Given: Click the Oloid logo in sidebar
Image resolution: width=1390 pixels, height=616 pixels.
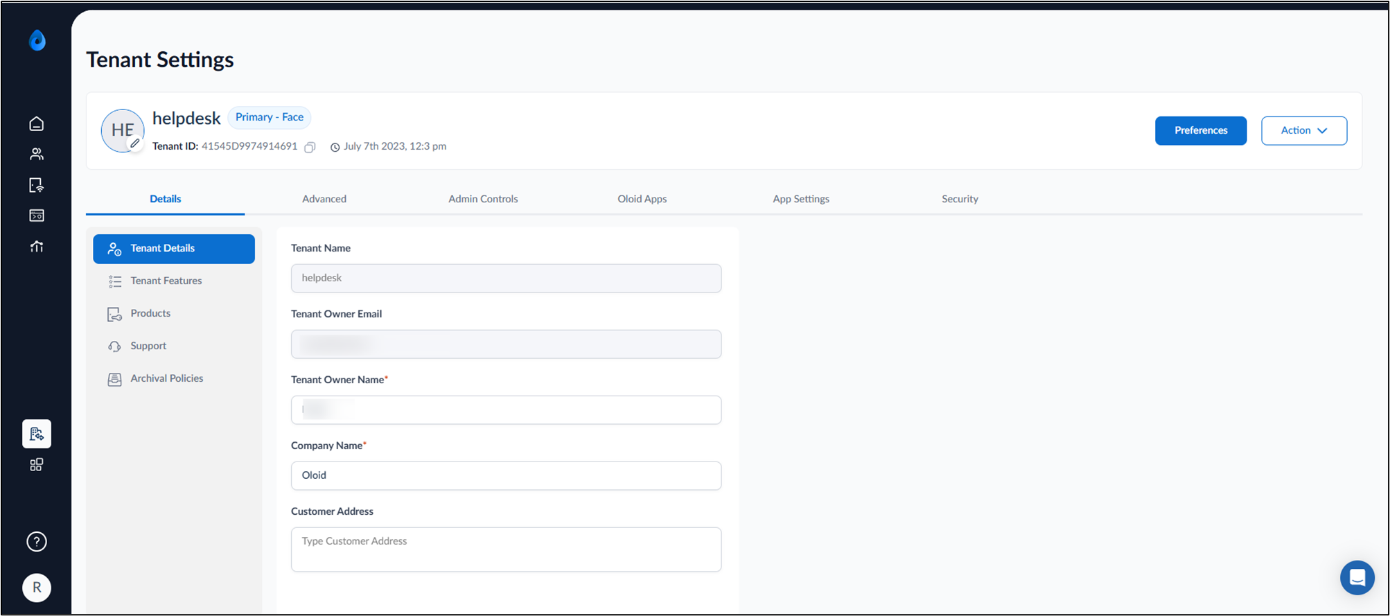Looking at the screenshot, I should [37, 41].
